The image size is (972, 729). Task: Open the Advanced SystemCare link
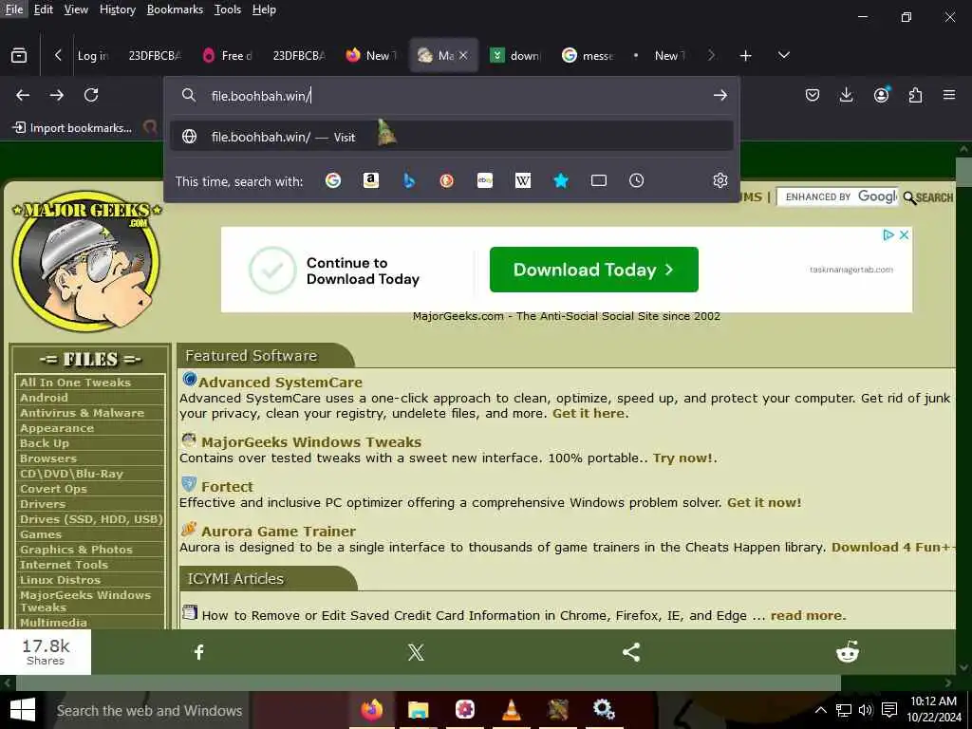click(x=280, y=382)
